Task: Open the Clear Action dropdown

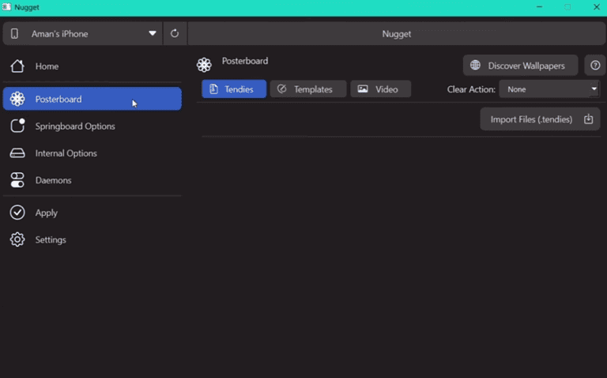Action: pyautogui.click(x=549, y=89)
